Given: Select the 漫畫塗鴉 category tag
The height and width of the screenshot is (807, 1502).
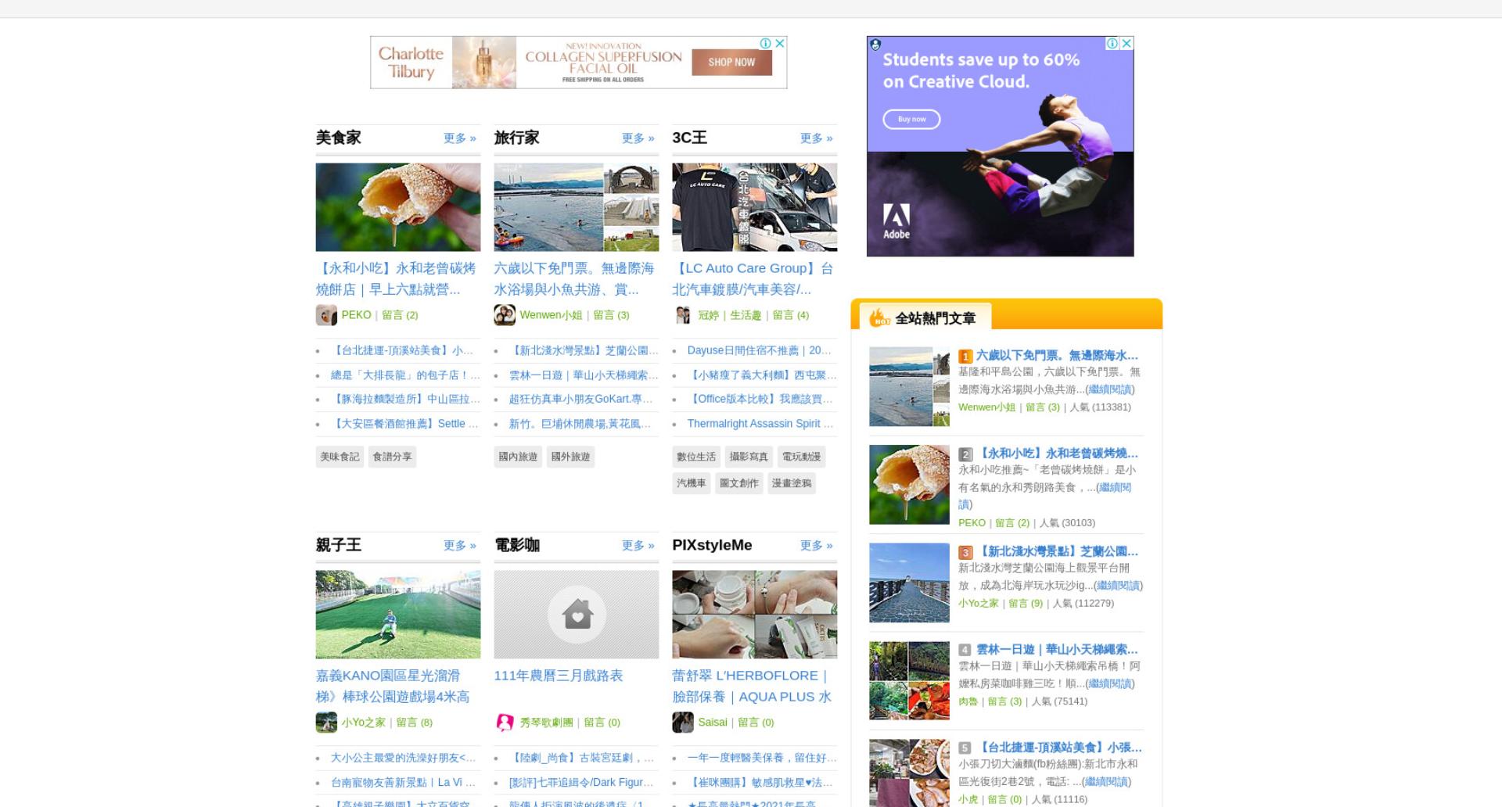Looking at the screenshot, I should click(x=792, y=483).
